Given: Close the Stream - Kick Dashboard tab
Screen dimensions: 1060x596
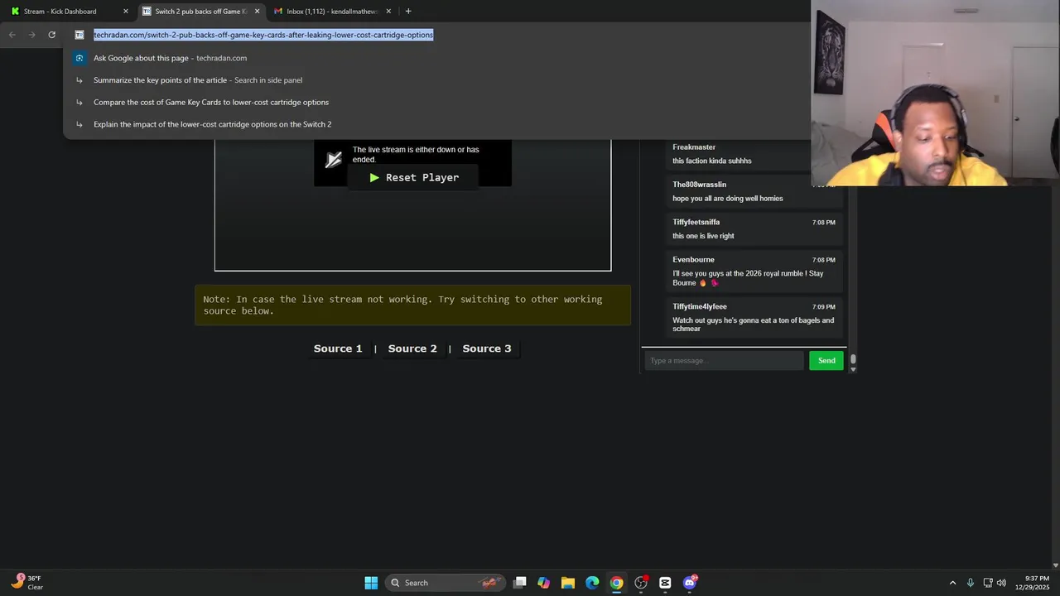Looking at the screenshot, I should click(x=126, y=12).
